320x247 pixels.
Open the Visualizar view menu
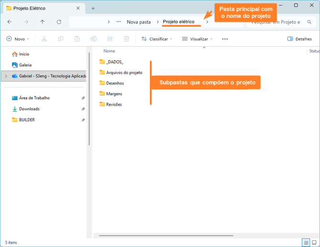197,39
